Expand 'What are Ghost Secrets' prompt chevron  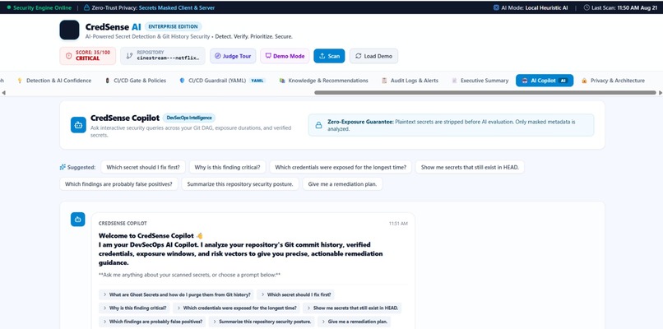coord(104,294)
